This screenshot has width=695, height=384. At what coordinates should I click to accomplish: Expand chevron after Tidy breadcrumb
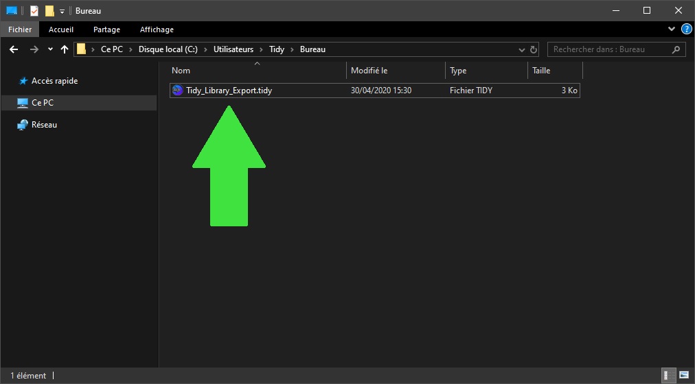click(292, 49)
